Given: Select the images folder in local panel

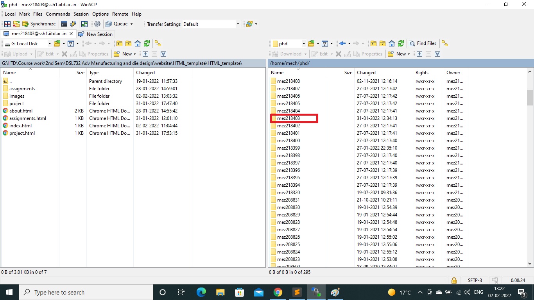Looking at the screenshot, I should coord(17,96).
